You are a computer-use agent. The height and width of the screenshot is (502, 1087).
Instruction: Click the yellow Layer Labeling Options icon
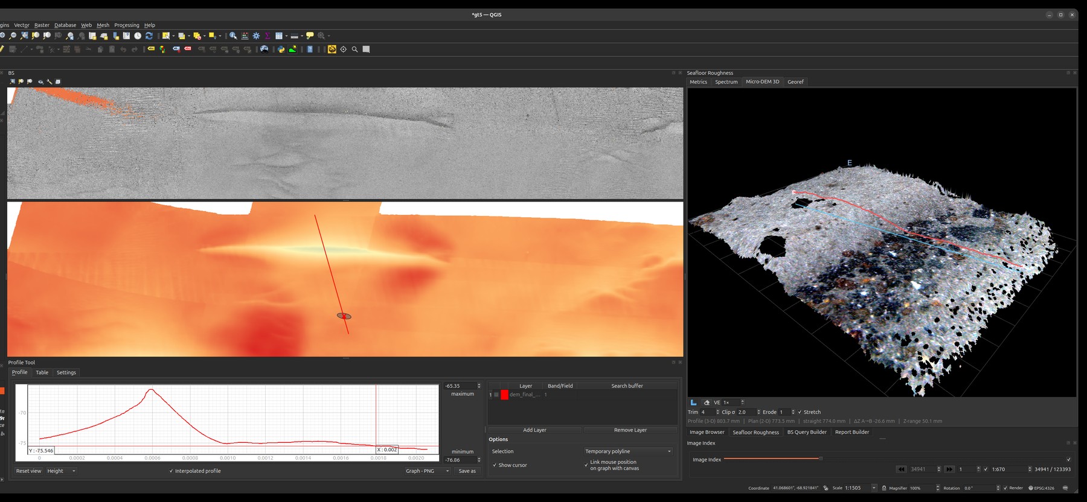[x=151, y=49]
